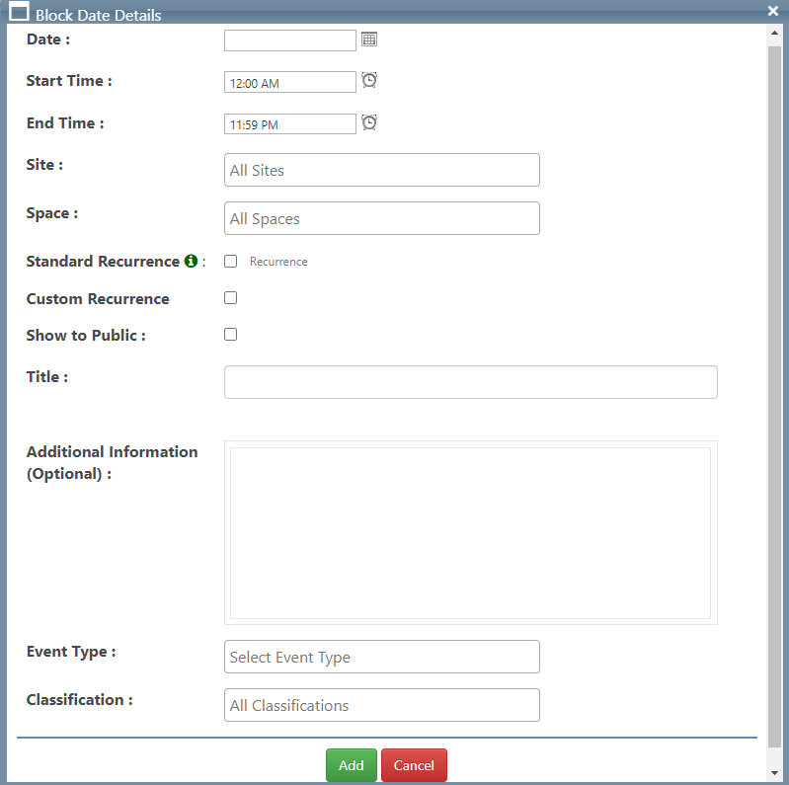
Task: Click the dialog window icon in the title bar
Action: pos(19,11)
